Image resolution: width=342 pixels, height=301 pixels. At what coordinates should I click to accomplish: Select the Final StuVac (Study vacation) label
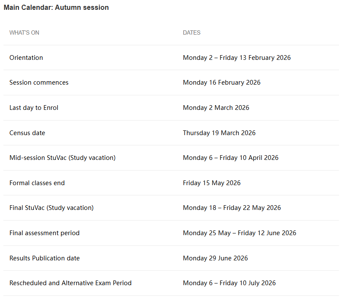point(51,208)
